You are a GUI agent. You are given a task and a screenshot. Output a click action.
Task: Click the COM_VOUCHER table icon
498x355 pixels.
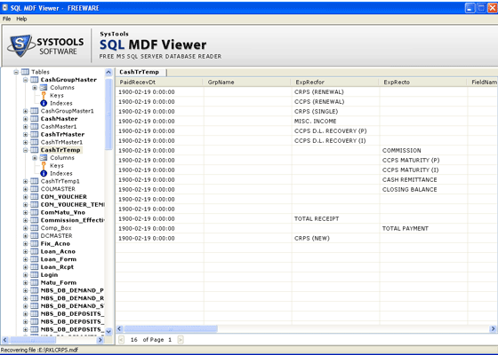(35, 197)
